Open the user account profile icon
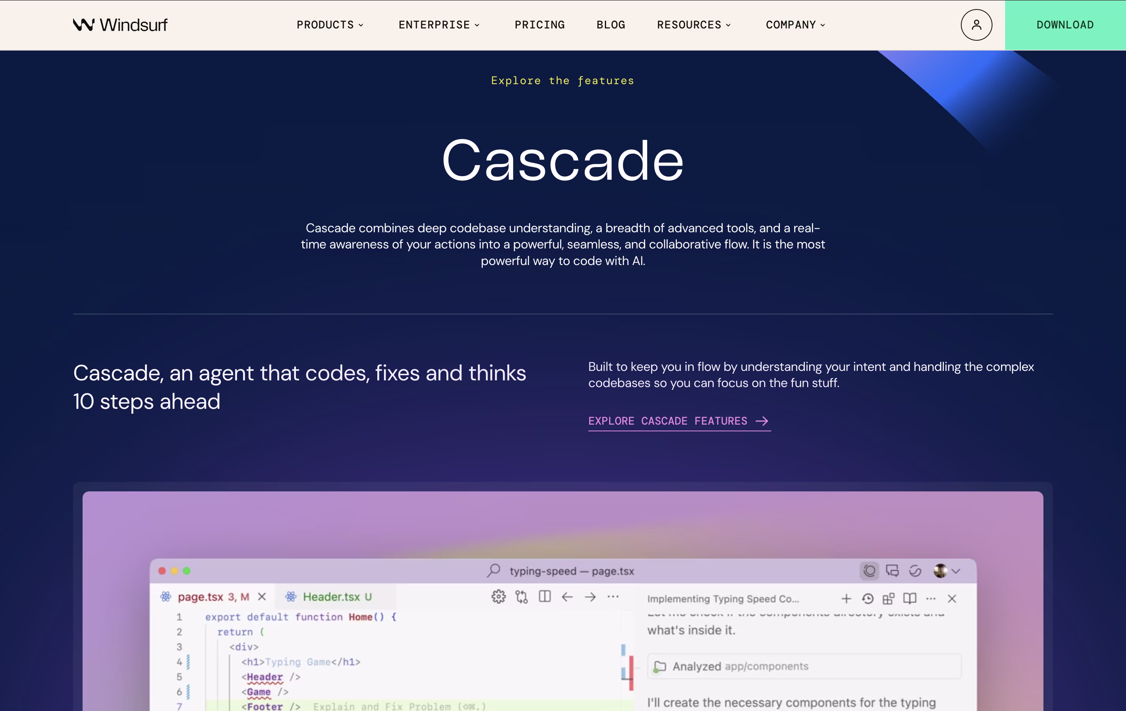1126x711 pixels. click(x=976, y=25)
